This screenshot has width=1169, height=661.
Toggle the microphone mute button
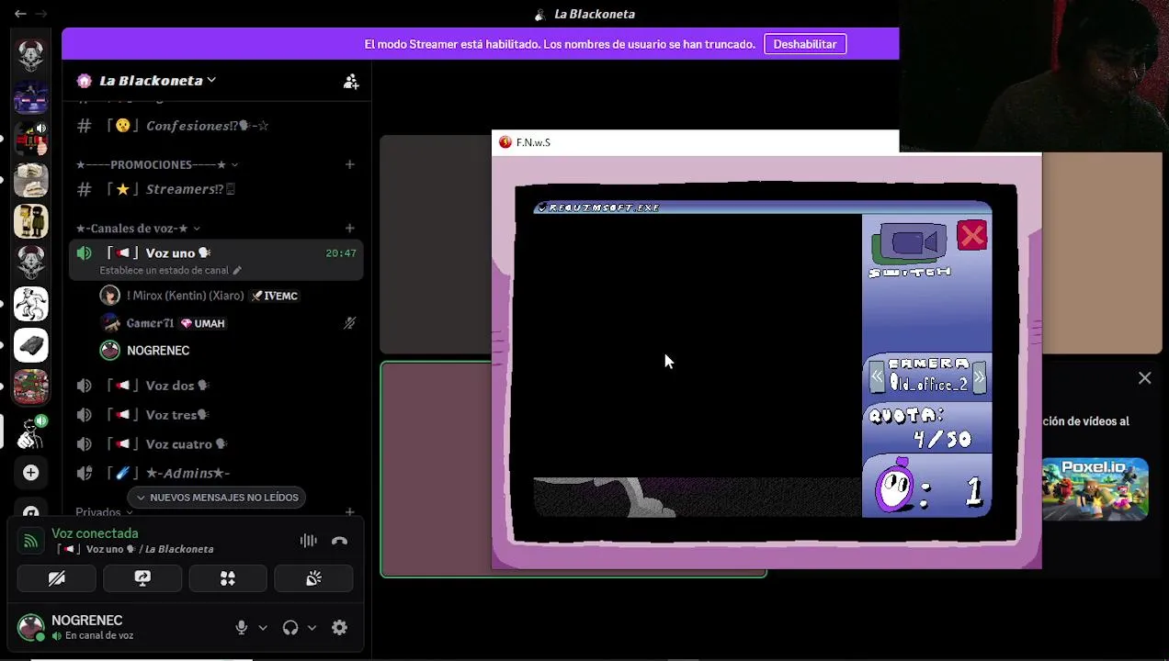pos(242,628)
